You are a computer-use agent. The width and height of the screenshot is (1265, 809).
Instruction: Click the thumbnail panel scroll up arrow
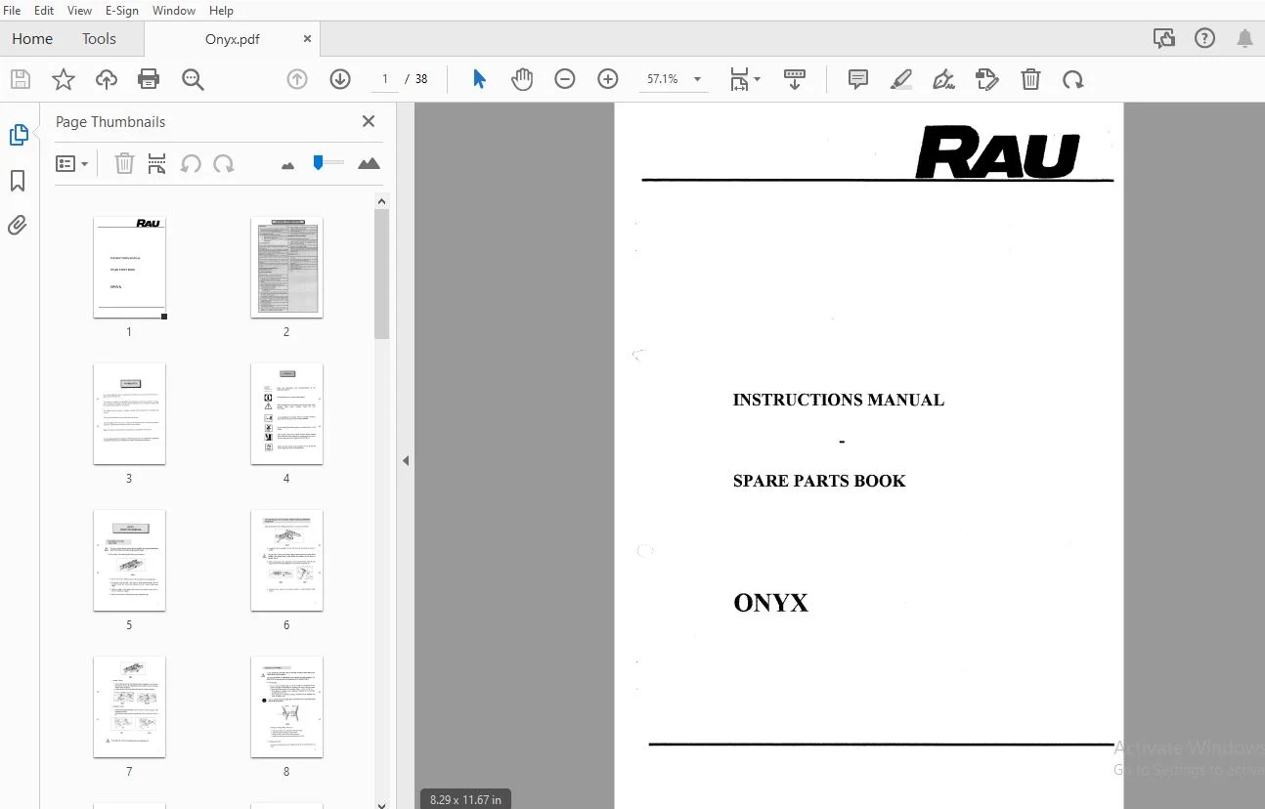point(381,201)
